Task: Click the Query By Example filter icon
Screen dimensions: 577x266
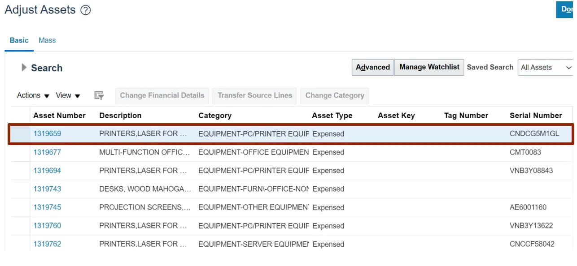Action: coord(99,95)
